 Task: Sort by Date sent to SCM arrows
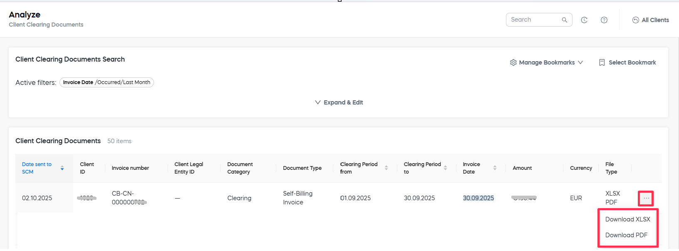(x=62, y=168)
